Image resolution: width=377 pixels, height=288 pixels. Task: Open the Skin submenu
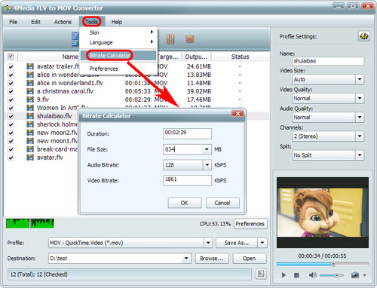click(118, 32)
